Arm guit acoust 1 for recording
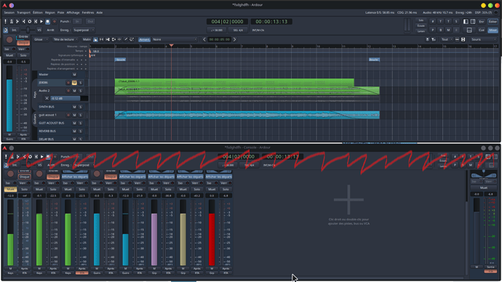502x282 pixels. click(x=68, y=115)
